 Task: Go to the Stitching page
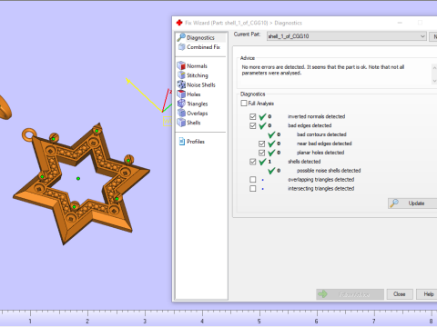pyautogui.click(x=198, y=75)
